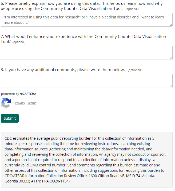Open the reCAPTCHA Terms link

point(32,103)
